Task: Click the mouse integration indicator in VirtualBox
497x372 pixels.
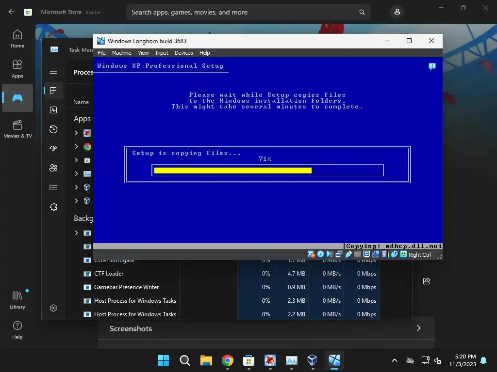Action: [394, 254]
